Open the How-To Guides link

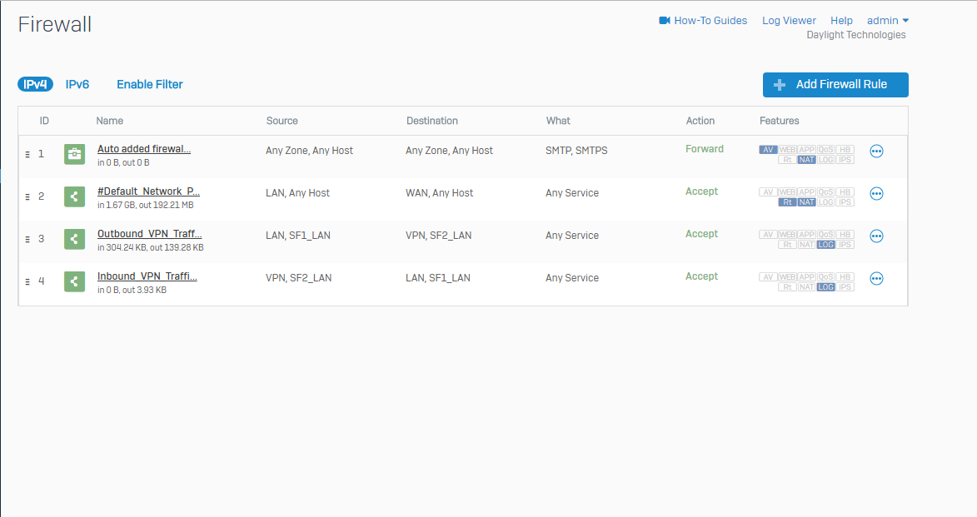710,21
